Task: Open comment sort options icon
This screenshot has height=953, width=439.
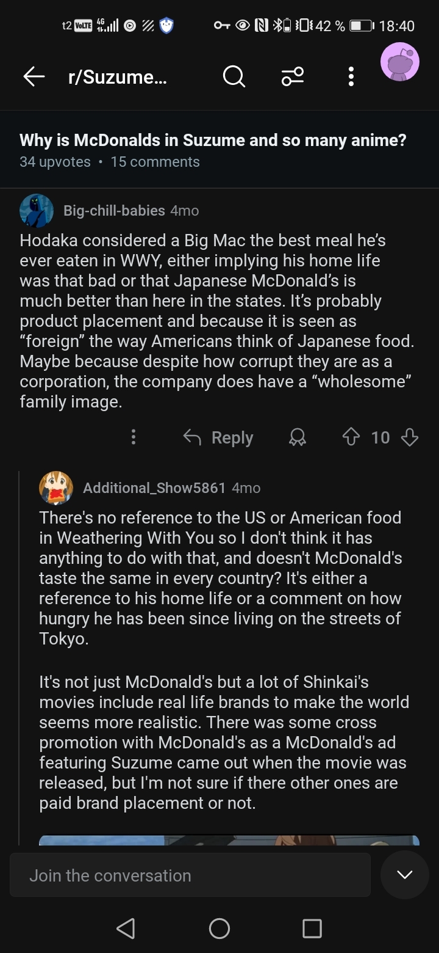Action: [x=293, y=76]
